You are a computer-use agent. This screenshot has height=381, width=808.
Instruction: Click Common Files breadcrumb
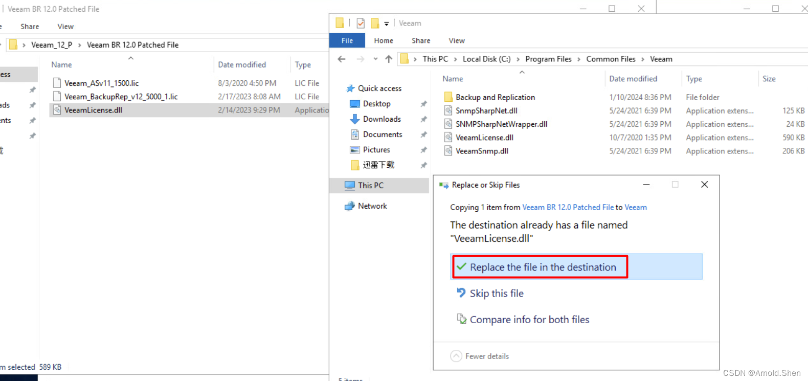(x=611, y=59)
